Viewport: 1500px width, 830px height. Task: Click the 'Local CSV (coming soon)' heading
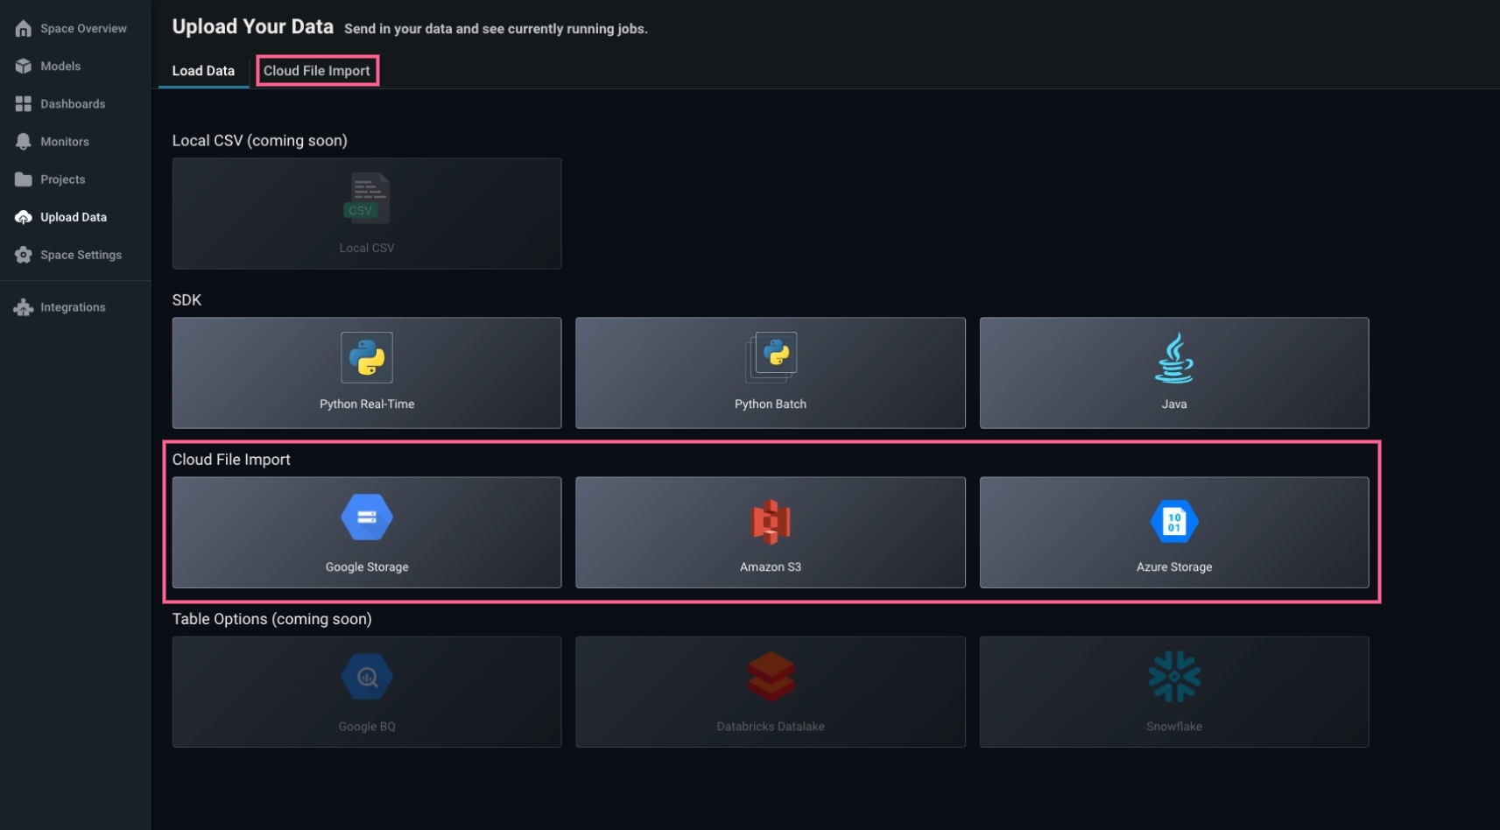[260, 141]
